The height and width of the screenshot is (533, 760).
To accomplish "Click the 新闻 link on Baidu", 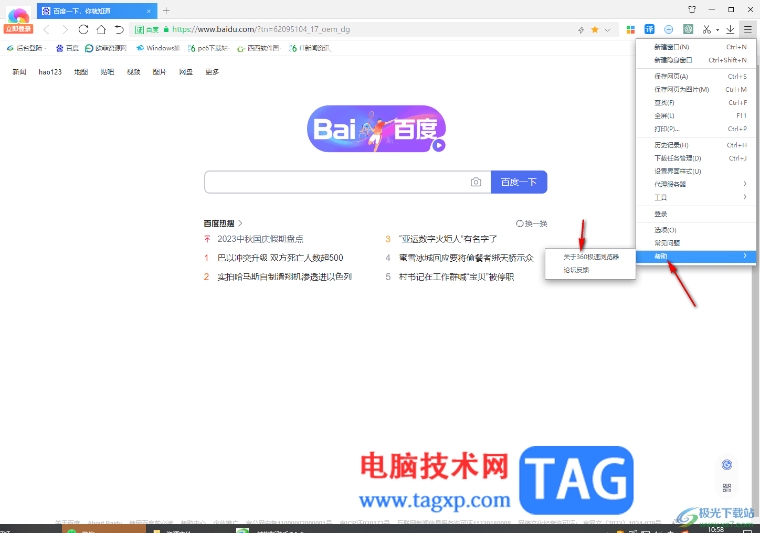I will (19, 72).
